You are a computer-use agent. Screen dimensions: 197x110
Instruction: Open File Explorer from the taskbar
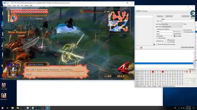pos(13,108)
